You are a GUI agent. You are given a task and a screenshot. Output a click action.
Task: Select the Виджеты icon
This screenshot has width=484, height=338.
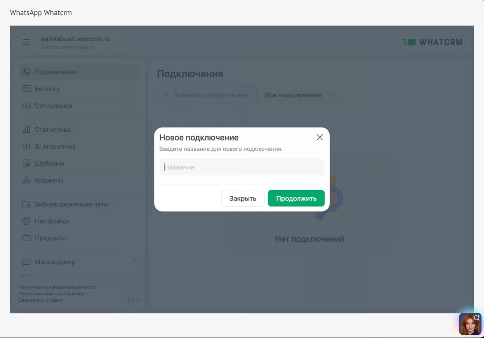(26, 180)
